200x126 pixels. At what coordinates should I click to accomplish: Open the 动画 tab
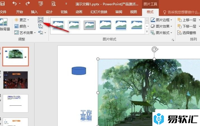[79, 12]
